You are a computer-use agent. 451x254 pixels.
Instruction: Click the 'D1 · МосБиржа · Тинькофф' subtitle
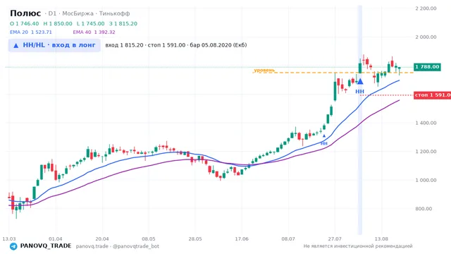click(89, 13)
